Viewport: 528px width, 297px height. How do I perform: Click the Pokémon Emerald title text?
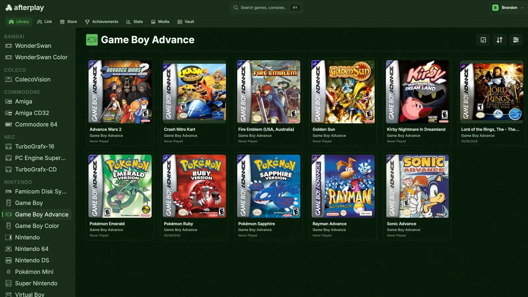click(x=107, y=224)
